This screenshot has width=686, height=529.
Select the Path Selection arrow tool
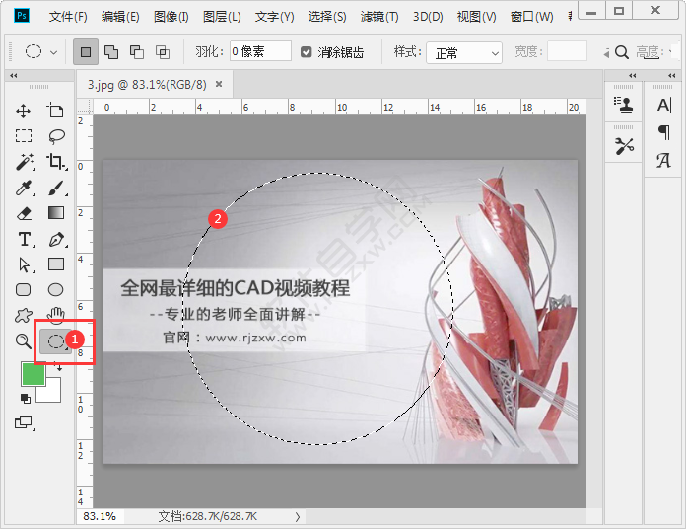tap(25, 264)
